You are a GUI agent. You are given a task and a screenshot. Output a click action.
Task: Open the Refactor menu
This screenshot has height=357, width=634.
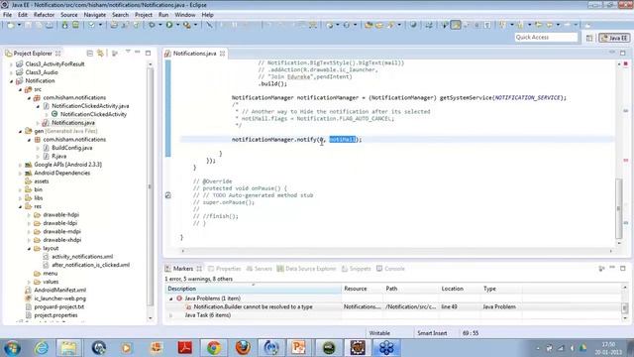click(44, 15)
